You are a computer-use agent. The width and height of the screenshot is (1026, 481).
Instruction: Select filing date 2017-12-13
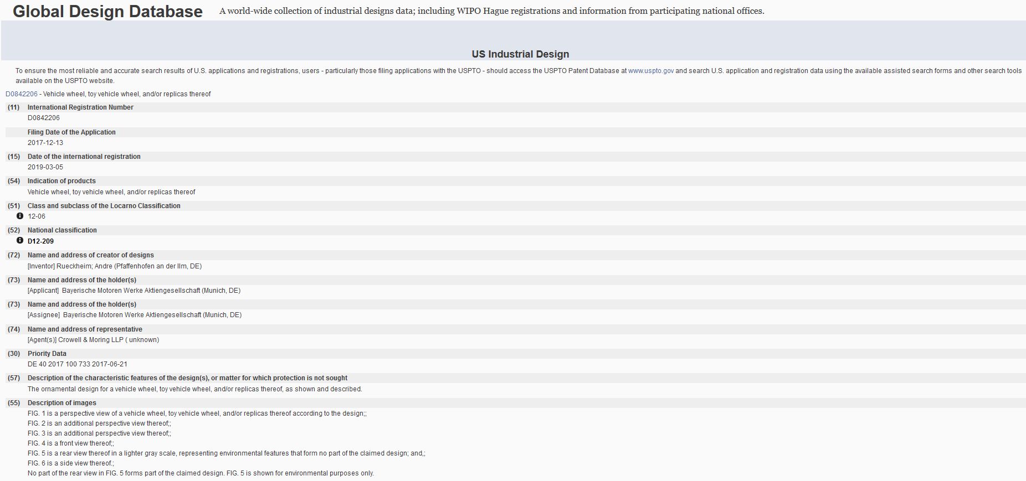click(45, 143)
